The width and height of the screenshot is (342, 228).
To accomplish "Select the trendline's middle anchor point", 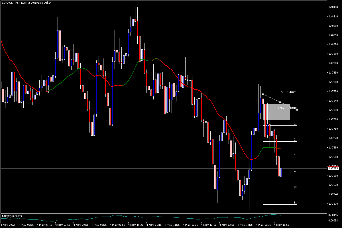I will pyautogui.click(x=280, y=102).
